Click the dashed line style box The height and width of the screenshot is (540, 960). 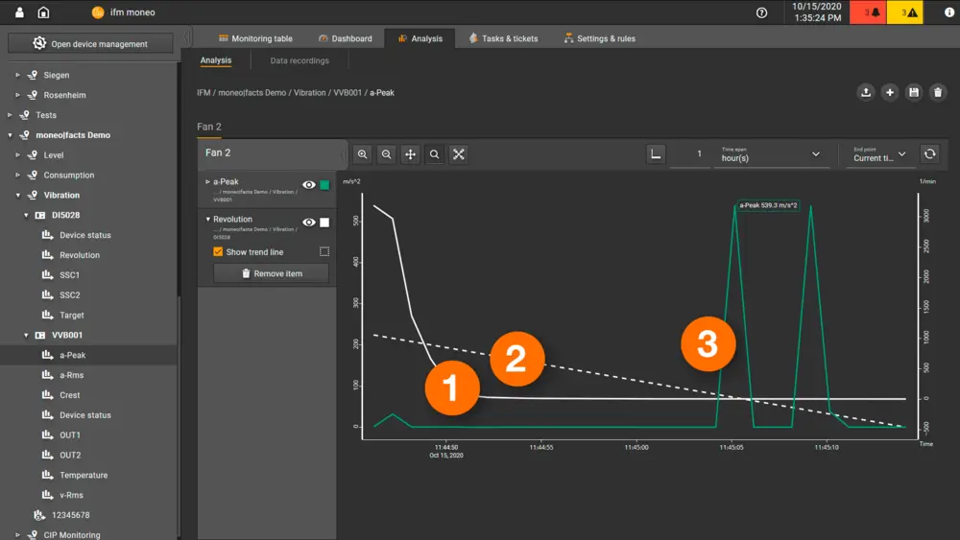pyautogui.click(x=324, y=251)
